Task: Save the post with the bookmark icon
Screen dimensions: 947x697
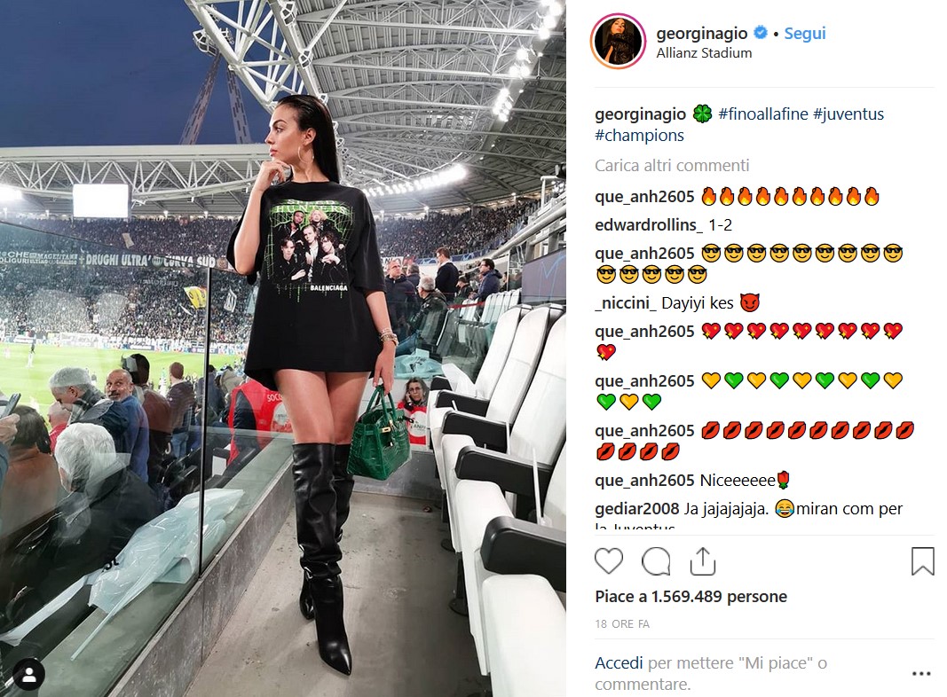Action: coord(922,561)
